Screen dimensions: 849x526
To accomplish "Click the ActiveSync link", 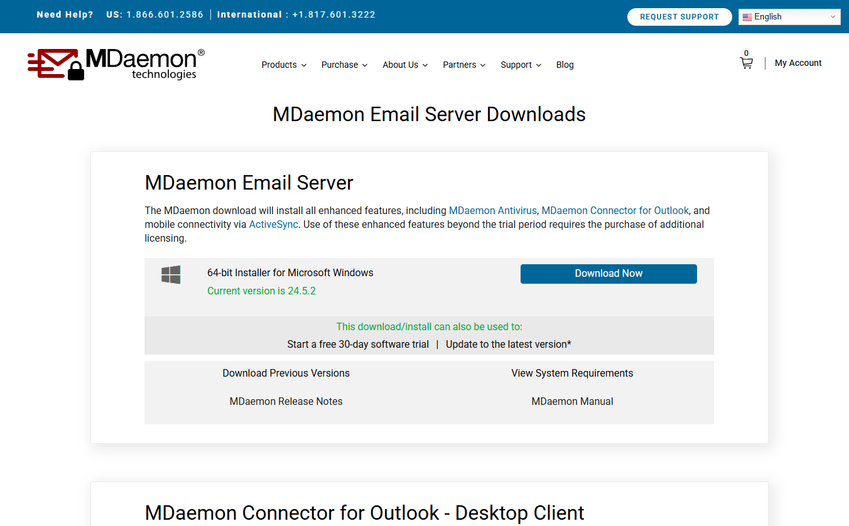I will point(273,224).
